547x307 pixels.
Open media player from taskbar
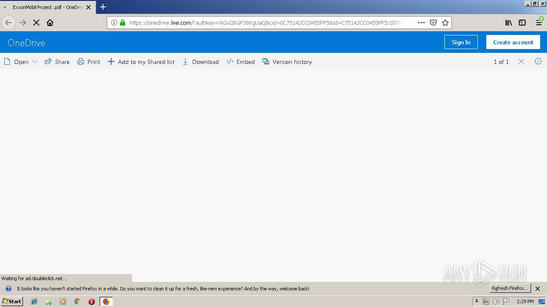(63, 301)
